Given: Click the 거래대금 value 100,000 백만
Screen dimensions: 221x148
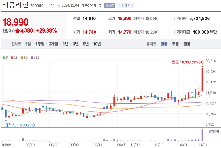Looking at the screenshot, I should [205, 32].
